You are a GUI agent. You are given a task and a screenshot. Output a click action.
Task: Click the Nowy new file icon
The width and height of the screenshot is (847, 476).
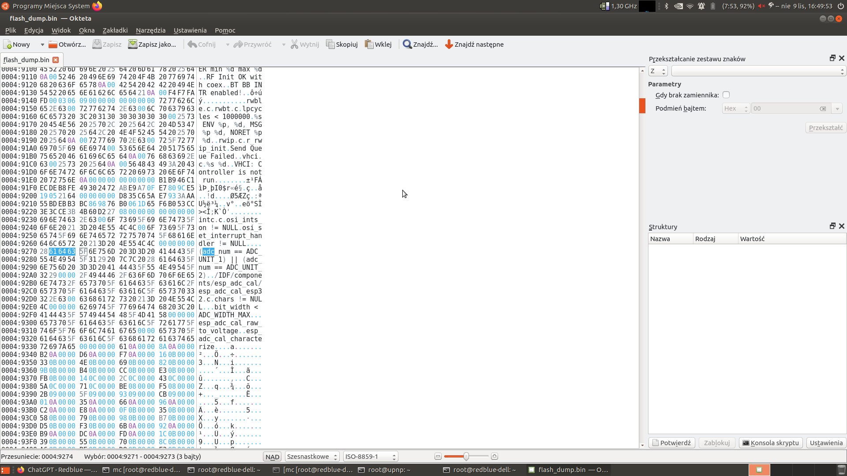coord(8,45)
